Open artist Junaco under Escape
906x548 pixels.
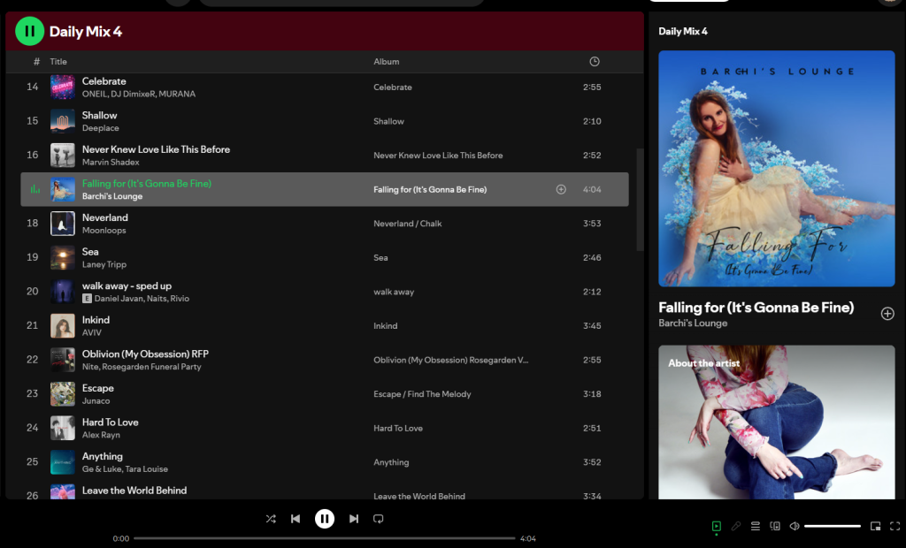[96, 400]
